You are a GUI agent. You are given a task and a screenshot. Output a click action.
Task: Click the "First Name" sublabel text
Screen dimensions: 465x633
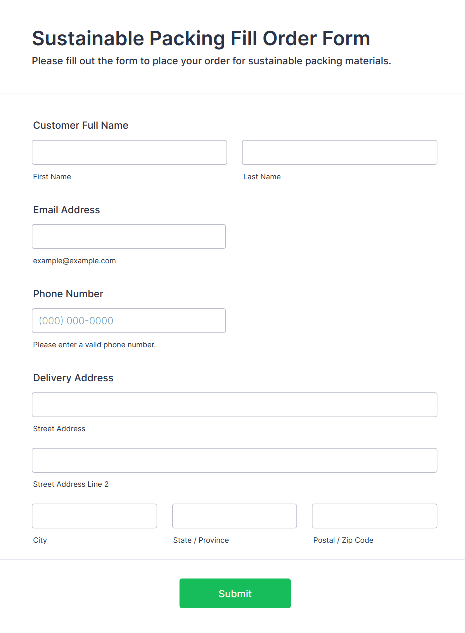[52, 177]
